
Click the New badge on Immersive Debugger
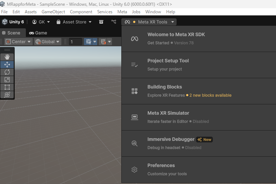204,140
